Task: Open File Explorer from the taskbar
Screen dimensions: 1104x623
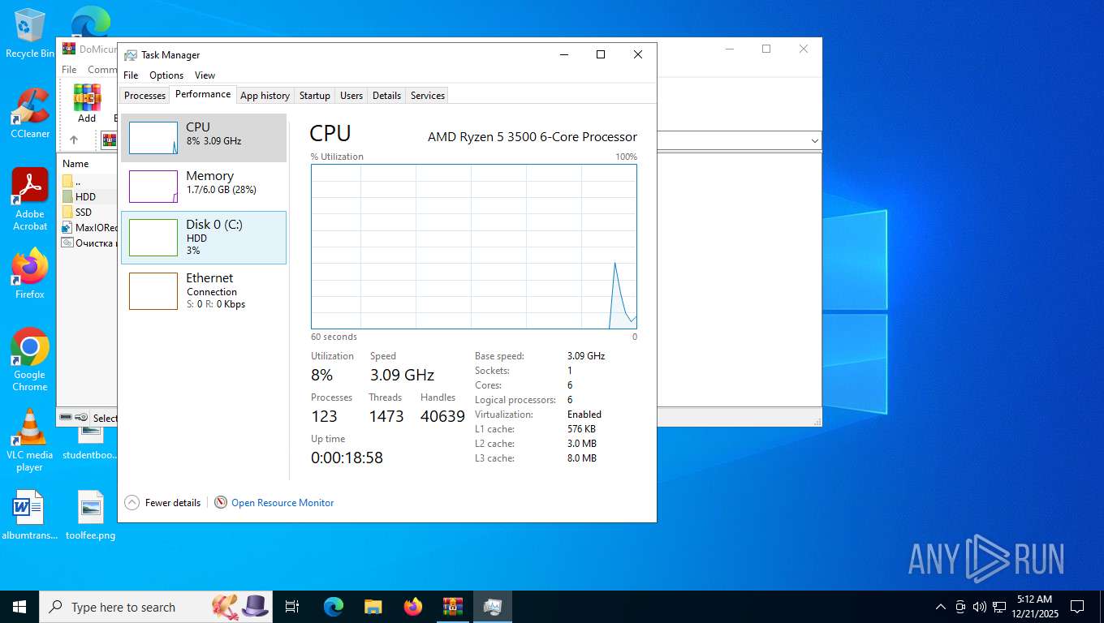Action: coord(373,607)
